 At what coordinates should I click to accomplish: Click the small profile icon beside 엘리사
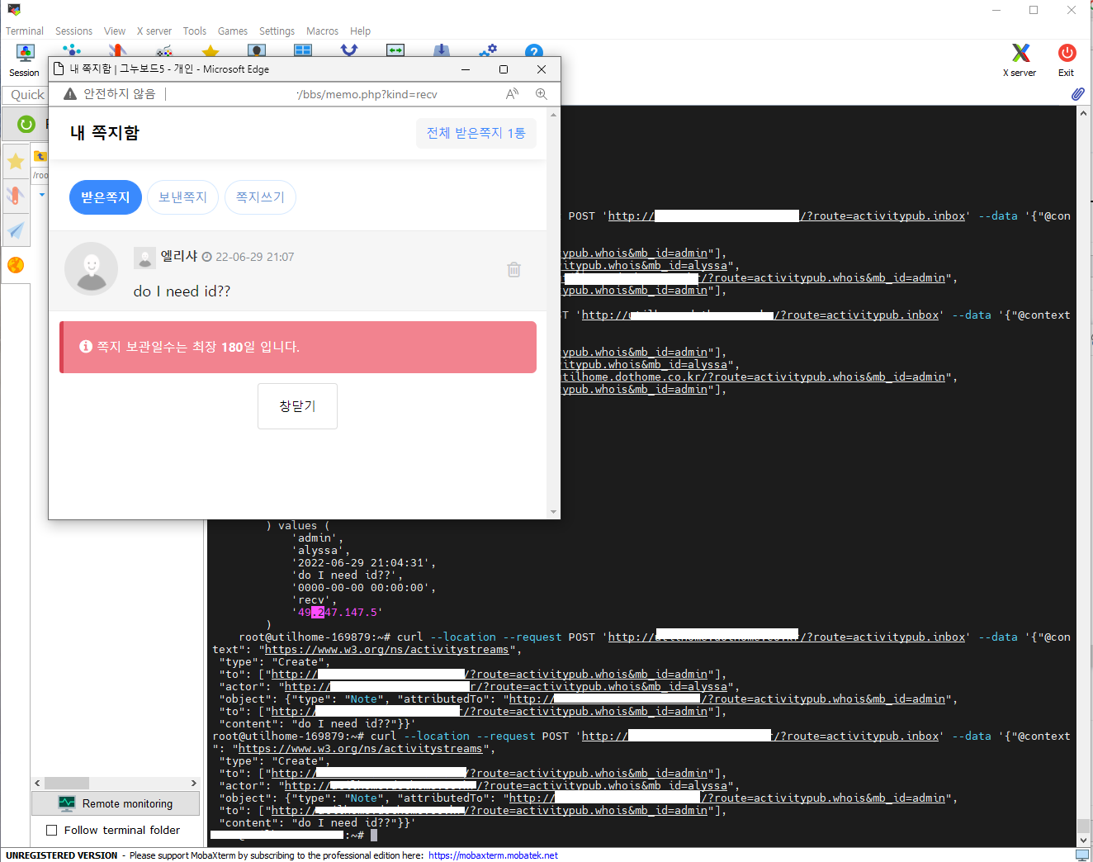tap(144, 258)
